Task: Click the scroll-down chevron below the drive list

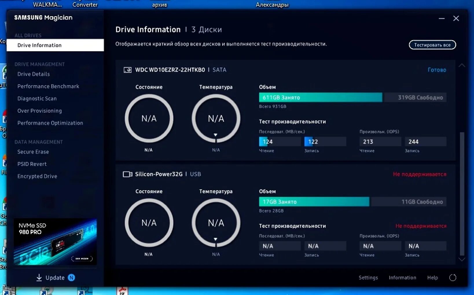Action: click(462, 259)
